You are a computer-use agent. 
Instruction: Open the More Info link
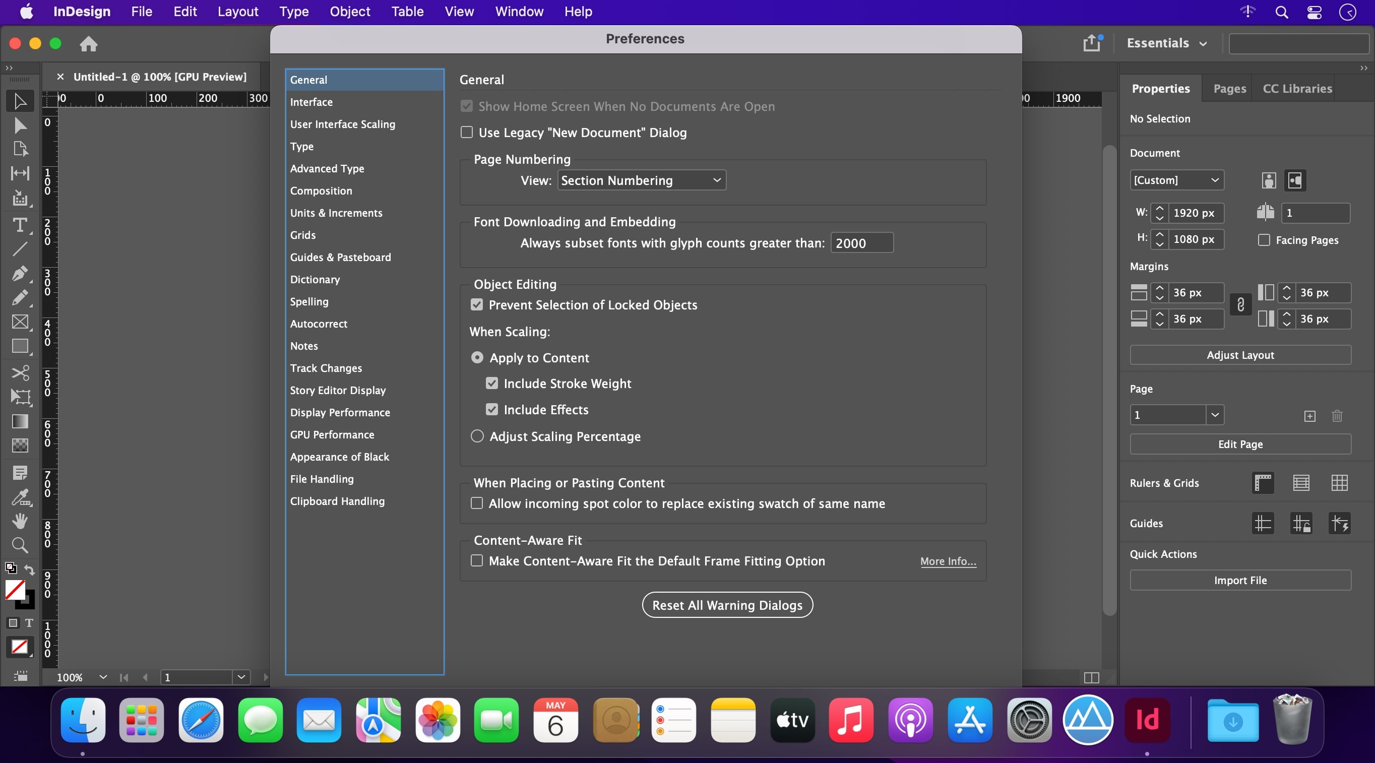[948, 561]
